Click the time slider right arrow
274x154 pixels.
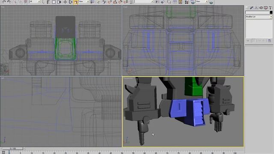[x=24, y=148]
